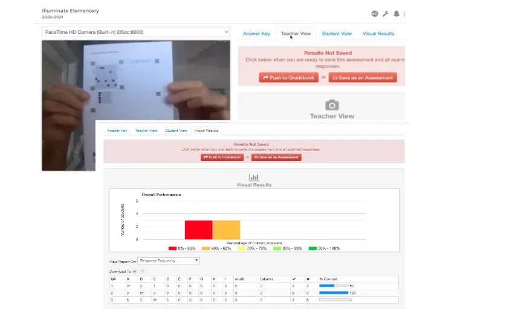
Task: Go to the upper panel's Visual Results tab
Action: coord(378,34)
